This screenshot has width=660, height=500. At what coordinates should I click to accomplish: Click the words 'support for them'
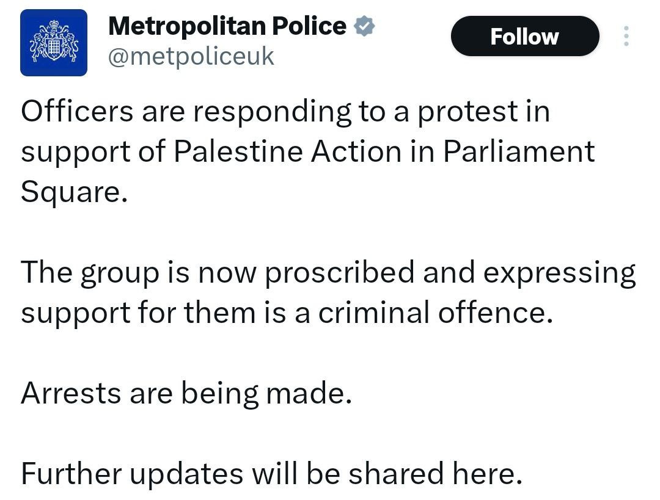point(139,313)
